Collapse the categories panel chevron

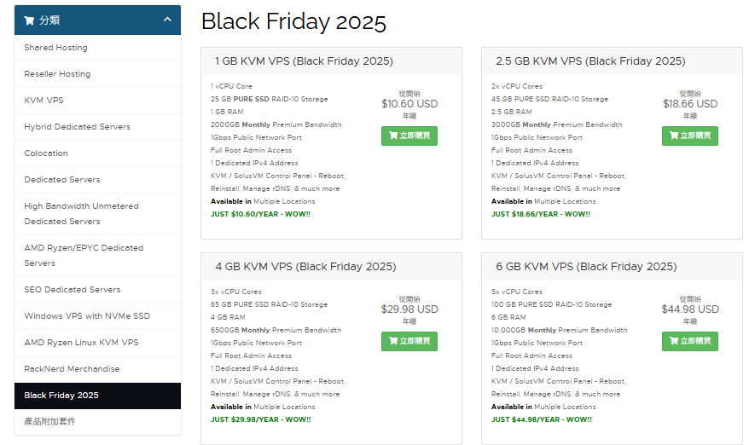[166, 20]
